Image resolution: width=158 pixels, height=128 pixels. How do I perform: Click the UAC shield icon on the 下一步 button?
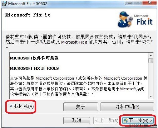126,121
